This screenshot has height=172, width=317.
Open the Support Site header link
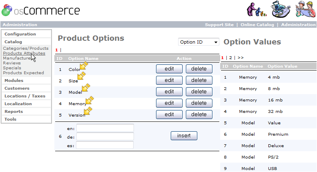tap(219, 25)
